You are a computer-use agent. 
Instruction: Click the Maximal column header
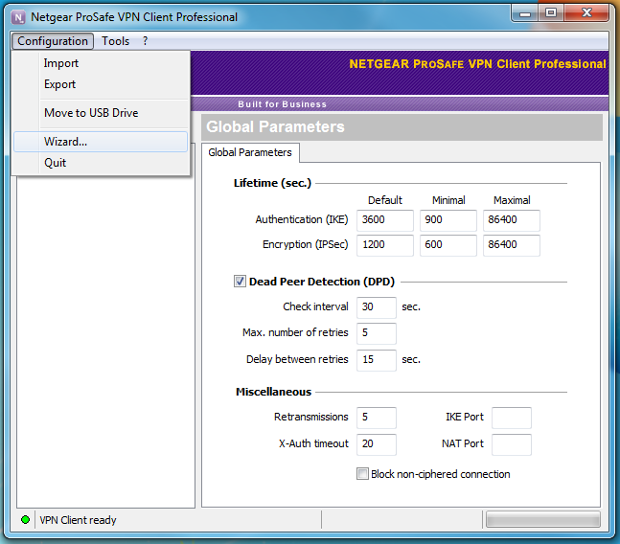[512, 200]
